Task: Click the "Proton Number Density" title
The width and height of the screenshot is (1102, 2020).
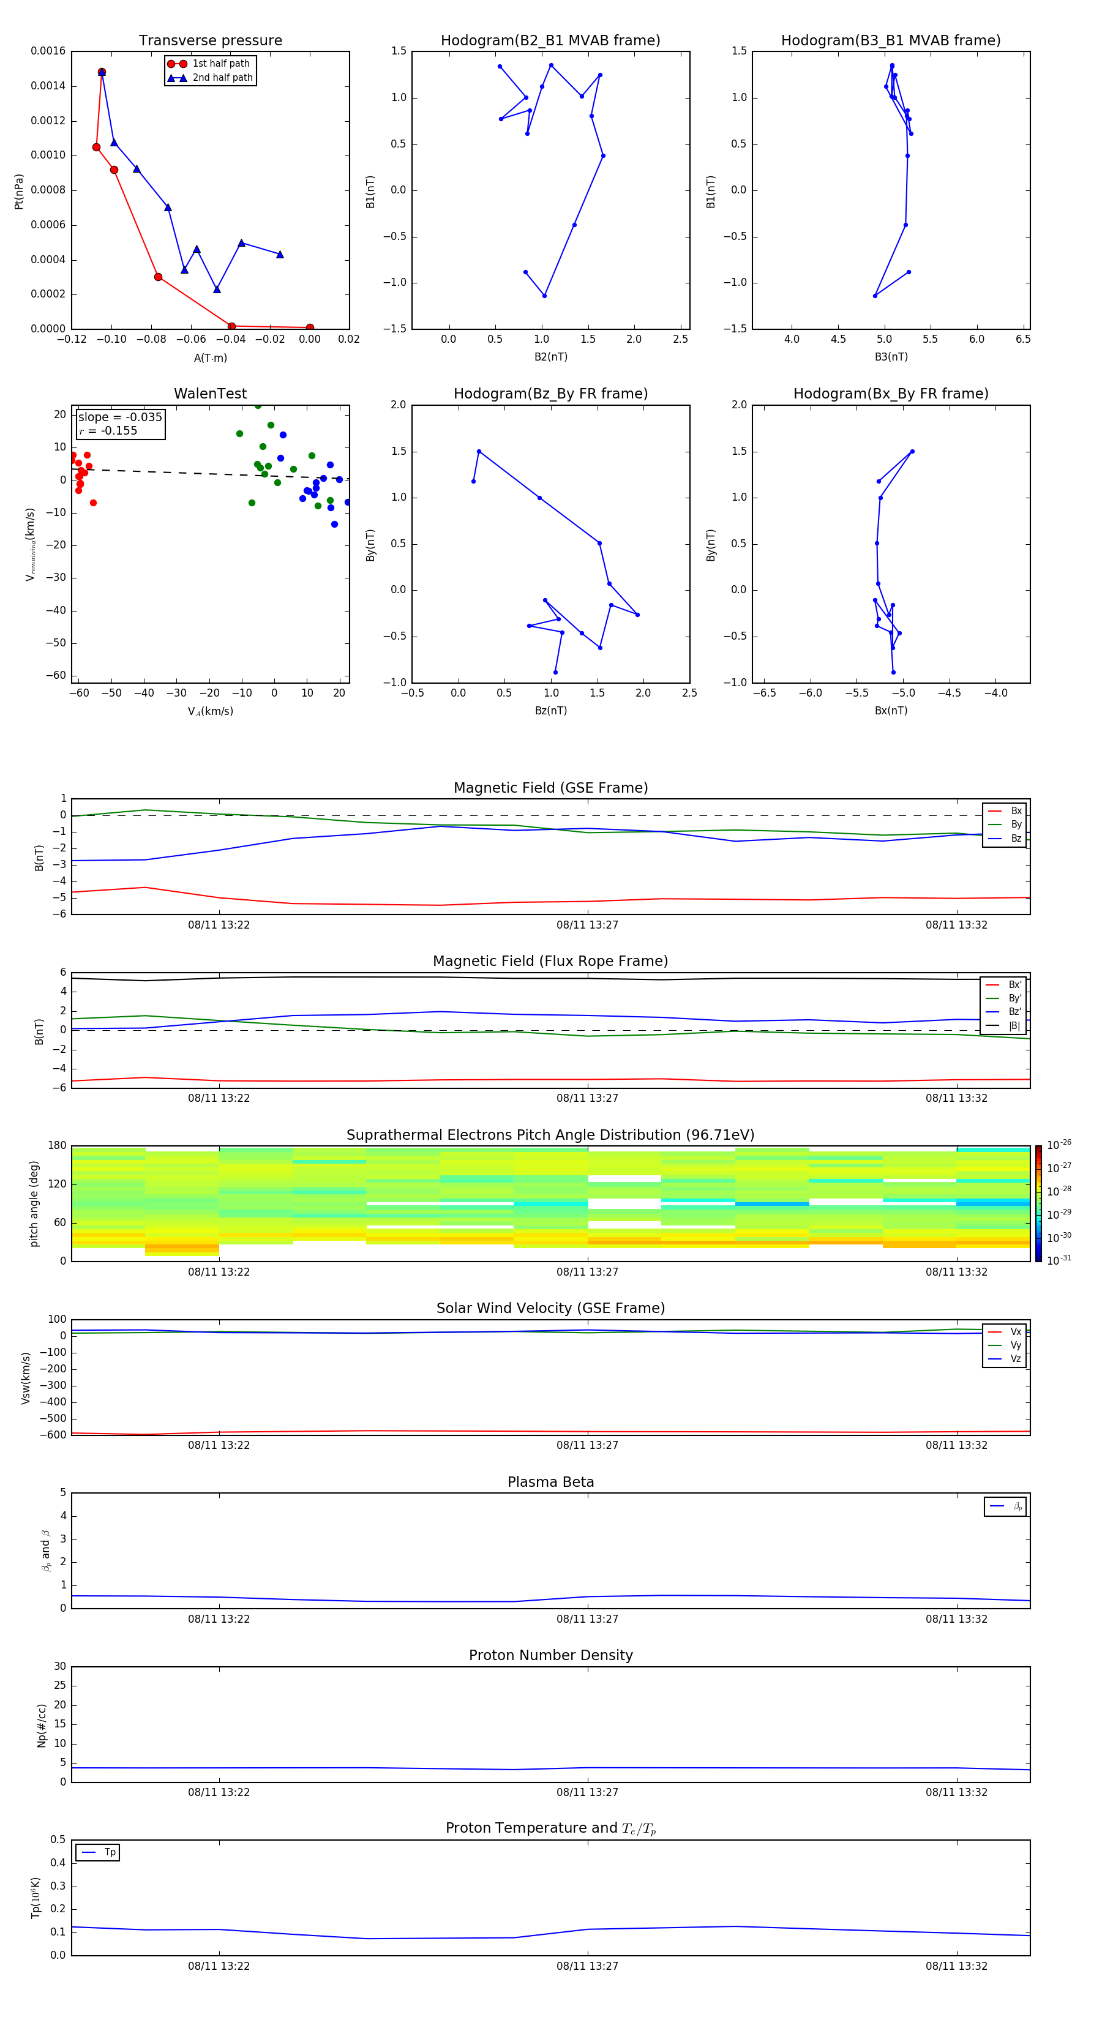Action: pyautogui.click(x=550, y=1655)
